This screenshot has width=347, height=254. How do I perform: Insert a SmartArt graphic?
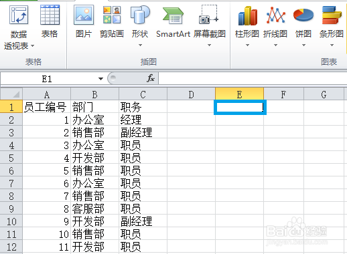(x=173, y=22)
